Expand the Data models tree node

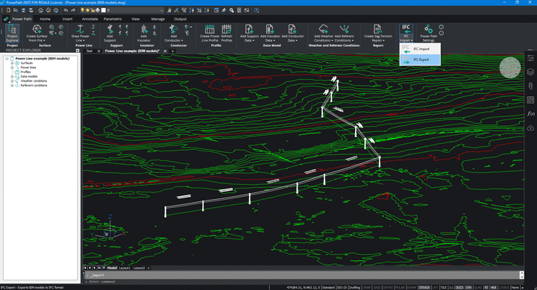pyautogui.click(x=12, y=76)
